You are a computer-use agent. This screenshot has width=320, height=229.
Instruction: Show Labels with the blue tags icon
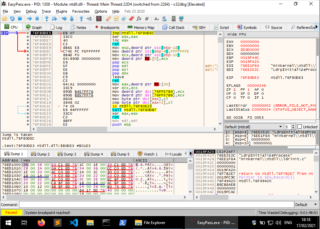(x=124, y=19)
